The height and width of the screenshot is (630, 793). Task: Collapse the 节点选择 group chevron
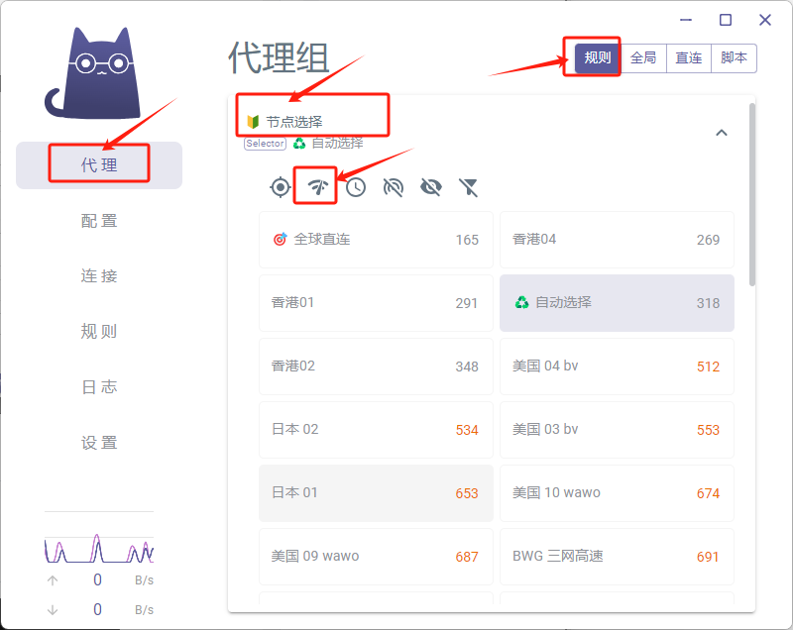(722, 133)
